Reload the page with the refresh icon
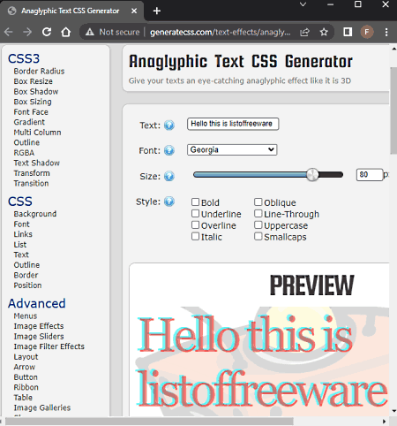 tap(47, 32)
